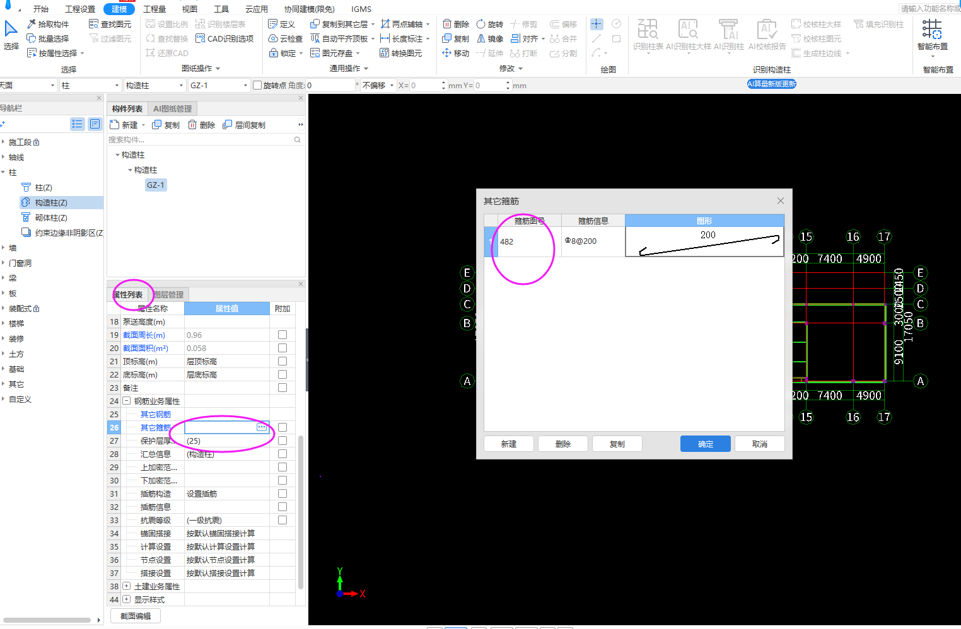Screen dimensions: 961x629
Task: Click the 截面编辑 button
Action: pos(135,616)
